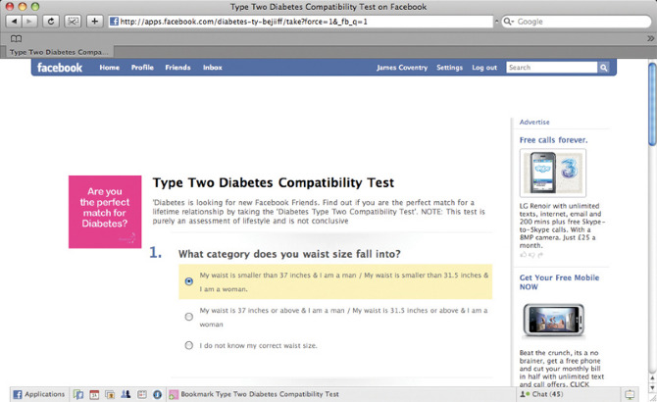Open the Profile menu item
Screen dimensions: 657x402
pos(142,68)
